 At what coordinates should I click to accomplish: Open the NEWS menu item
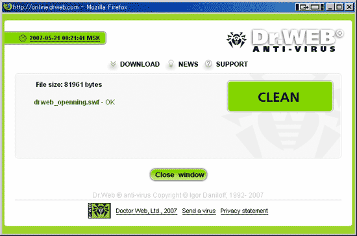point(188,64)
